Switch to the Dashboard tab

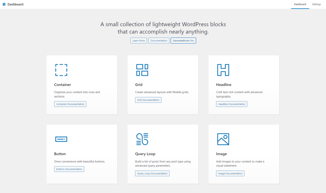coord(300,4)
